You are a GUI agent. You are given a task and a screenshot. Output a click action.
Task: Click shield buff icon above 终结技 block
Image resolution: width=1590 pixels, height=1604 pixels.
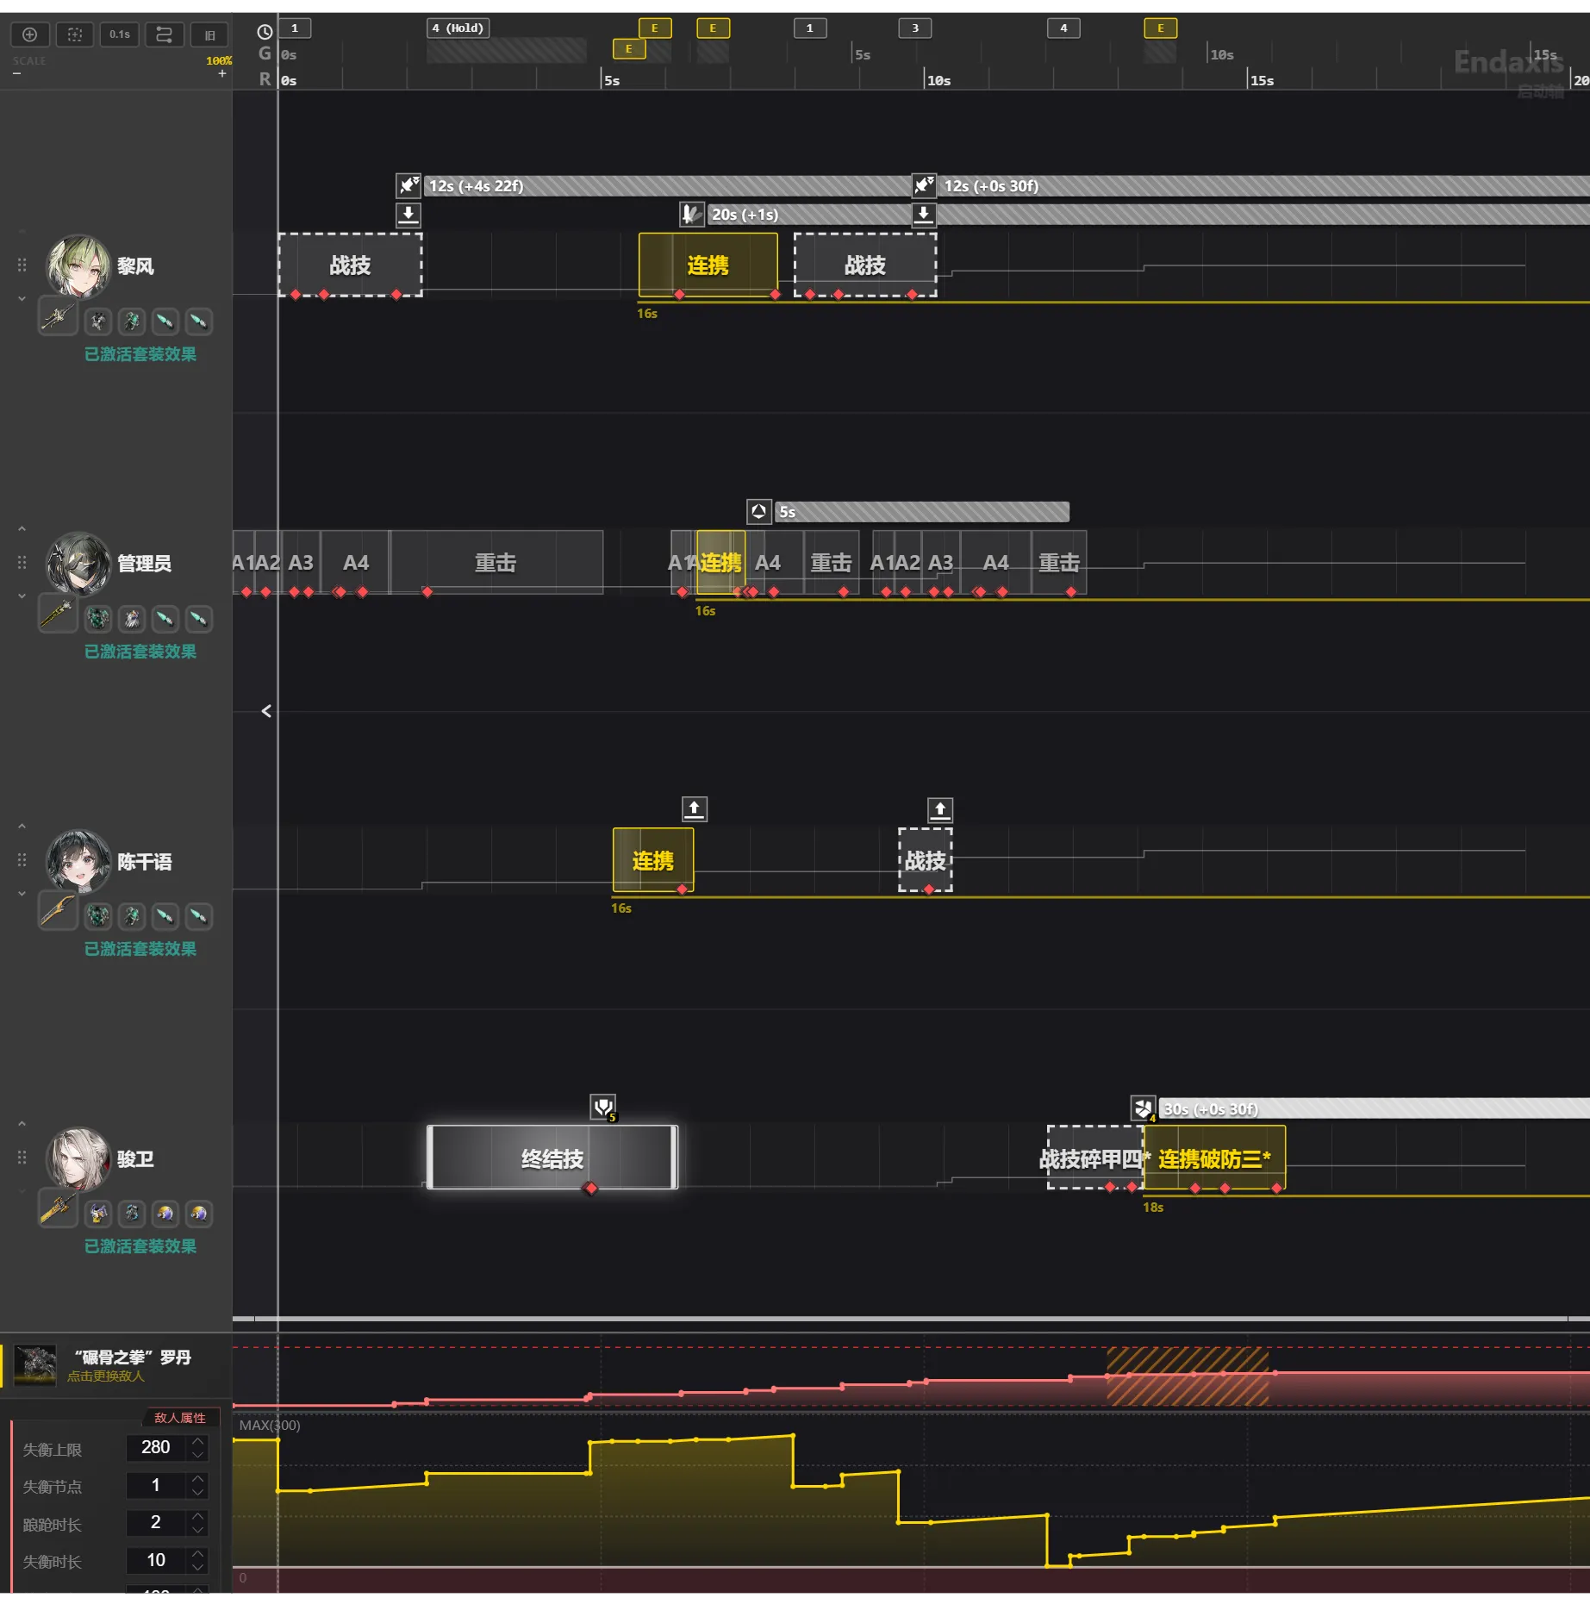602,1106
